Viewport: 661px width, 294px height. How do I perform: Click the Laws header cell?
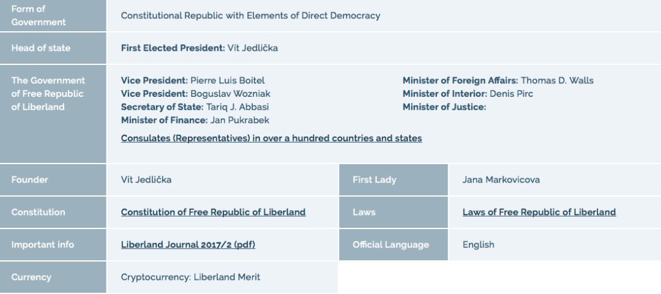(394, 212)
